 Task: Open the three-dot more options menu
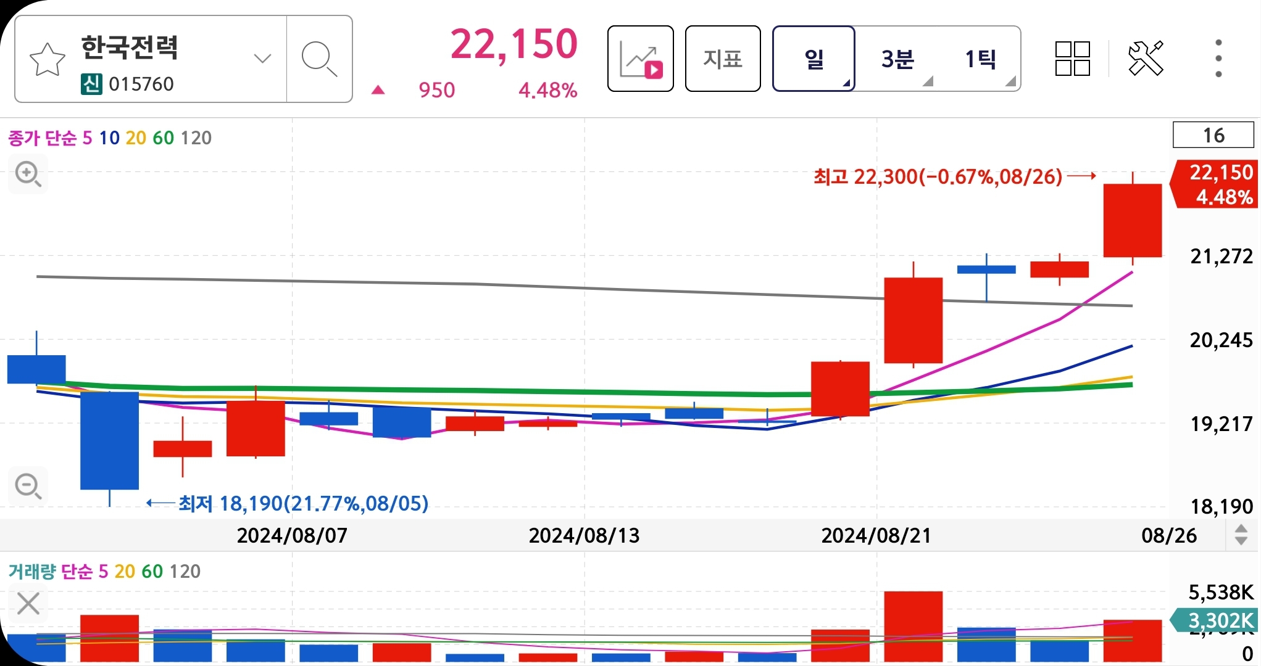point(1218,59)
